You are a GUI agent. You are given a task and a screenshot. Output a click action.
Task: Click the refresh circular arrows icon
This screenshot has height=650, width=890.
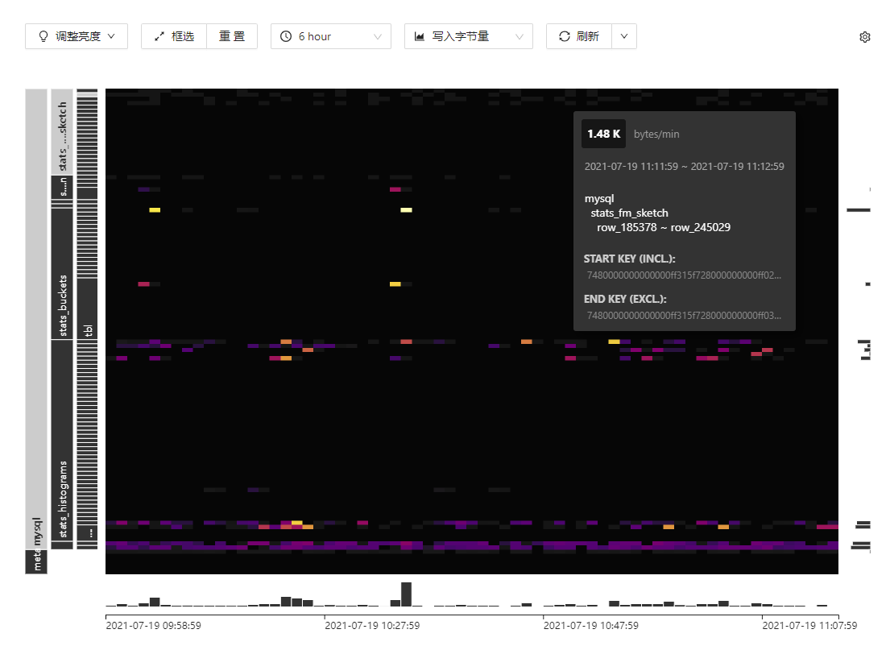564,36
